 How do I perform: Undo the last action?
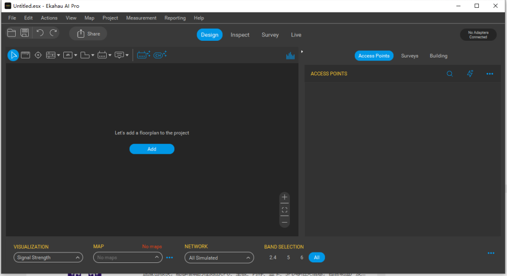click(x=40, y=33)
